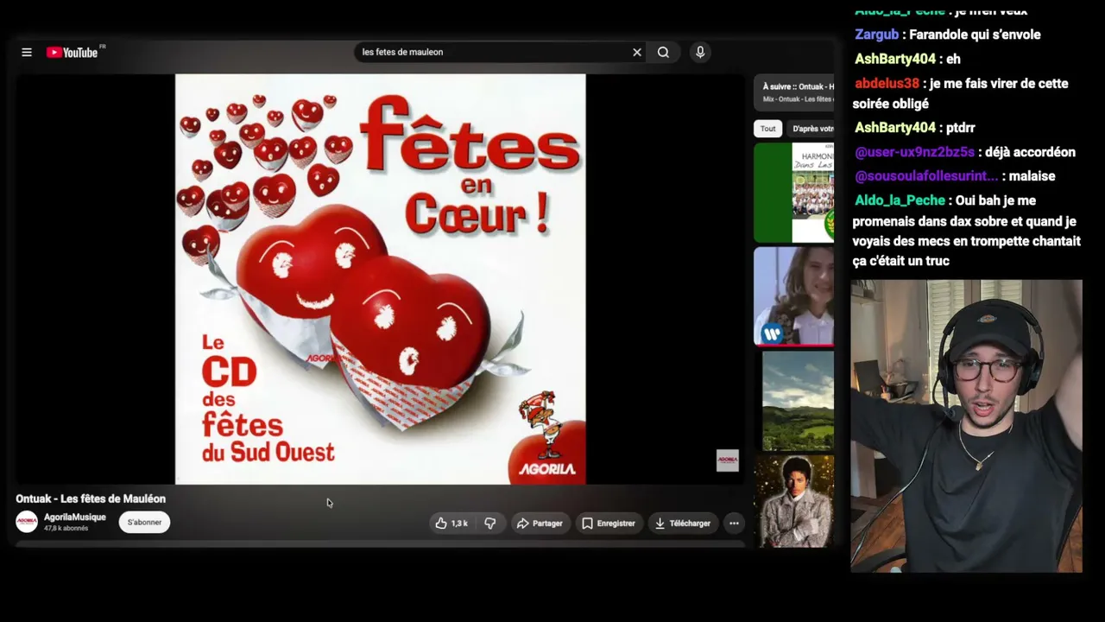Click the title 'Ontuak - Les fêtes de Mauléon'
This screenshot has height=622, width=1105.
tap(91, 498)
